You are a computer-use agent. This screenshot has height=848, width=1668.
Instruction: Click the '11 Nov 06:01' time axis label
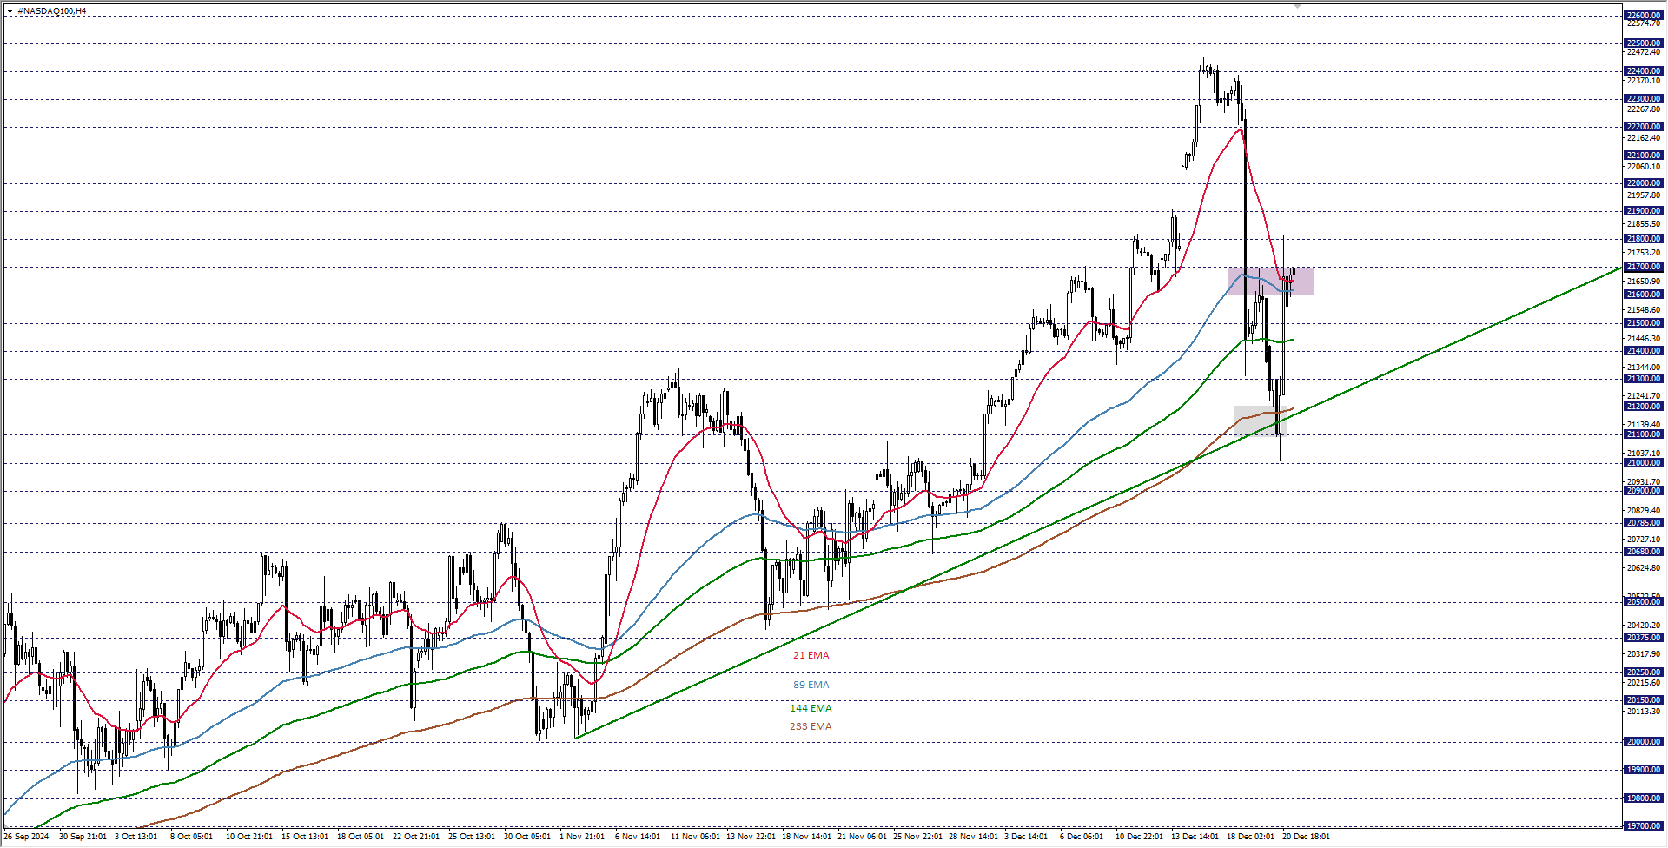[695, 837]
